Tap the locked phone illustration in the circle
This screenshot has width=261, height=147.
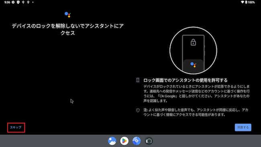193,51
